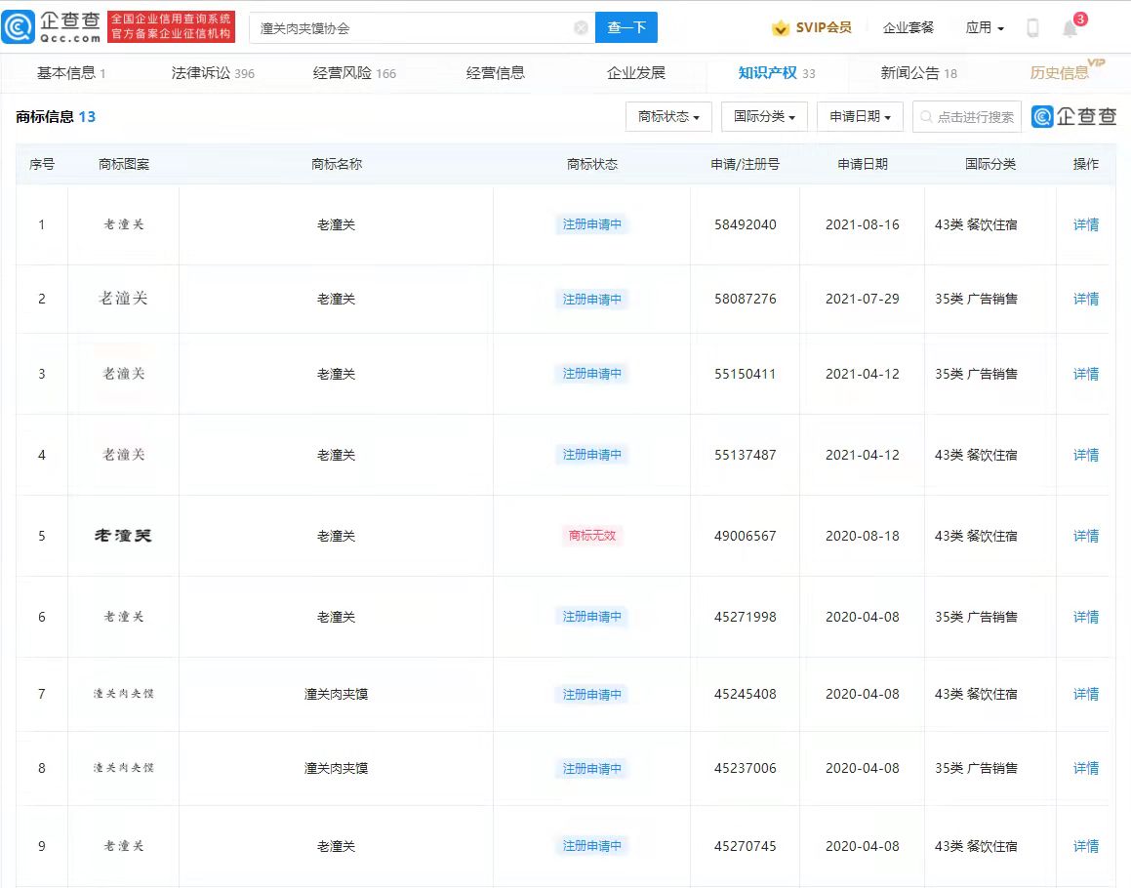Click the 商标信息 13 section heading
The height and width of the screenshot is (888, 1131).
56,116
